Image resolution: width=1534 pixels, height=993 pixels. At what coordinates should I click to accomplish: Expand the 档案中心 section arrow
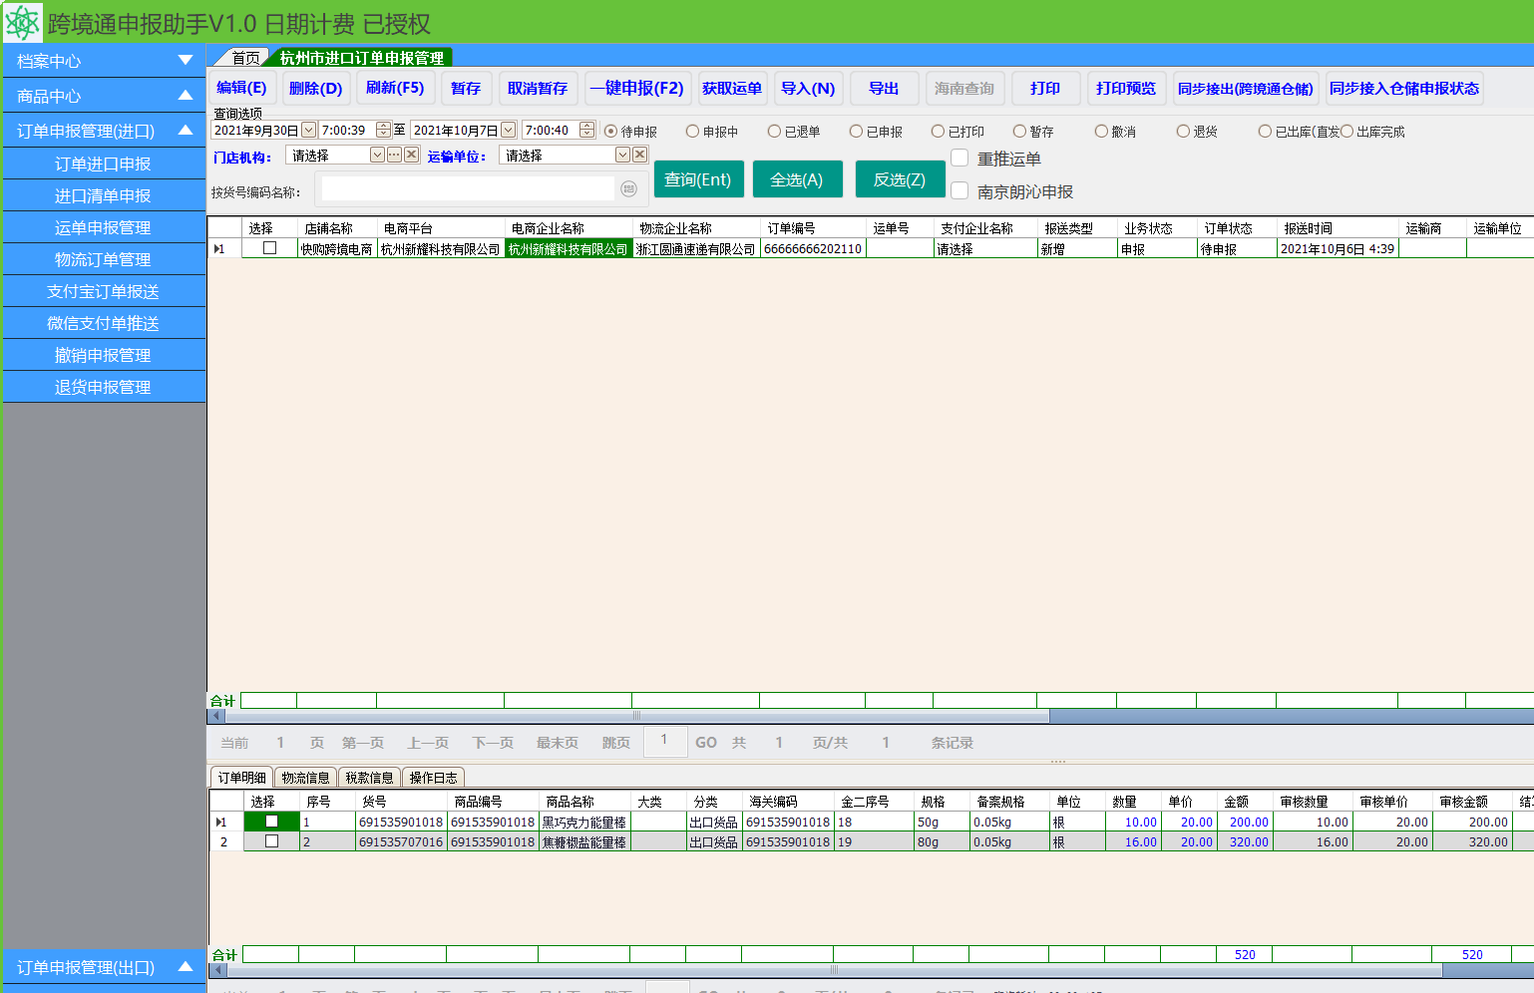pyautogui.click(x=186, y=61)
